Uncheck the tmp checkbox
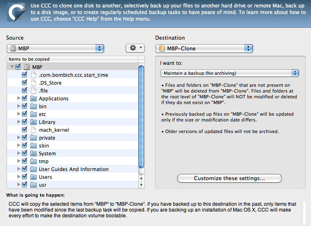 (x=24, y=161)
